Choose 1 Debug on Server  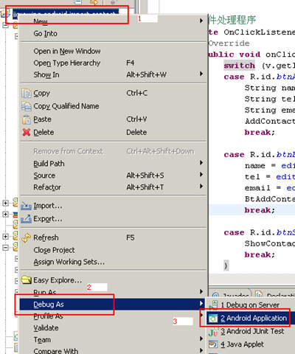click(251, 305)
